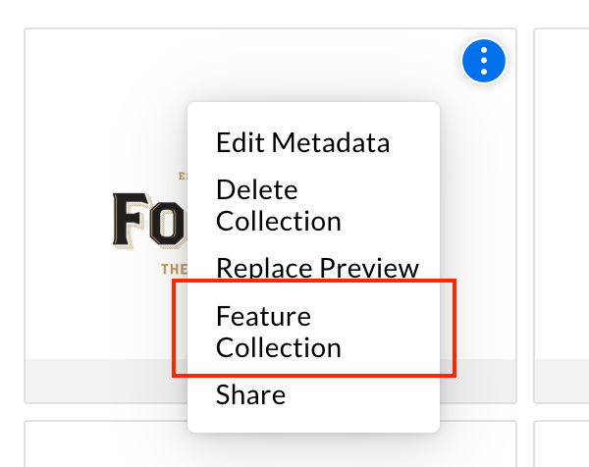Click the gray footer bar of first card
Viewport: 589px width, 467px height.
[98, 381]
